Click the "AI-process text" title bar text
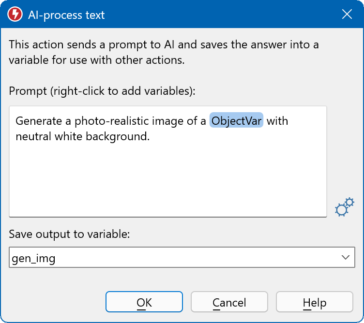This screenshot has height=323, width=364. [x=66, y=15]
